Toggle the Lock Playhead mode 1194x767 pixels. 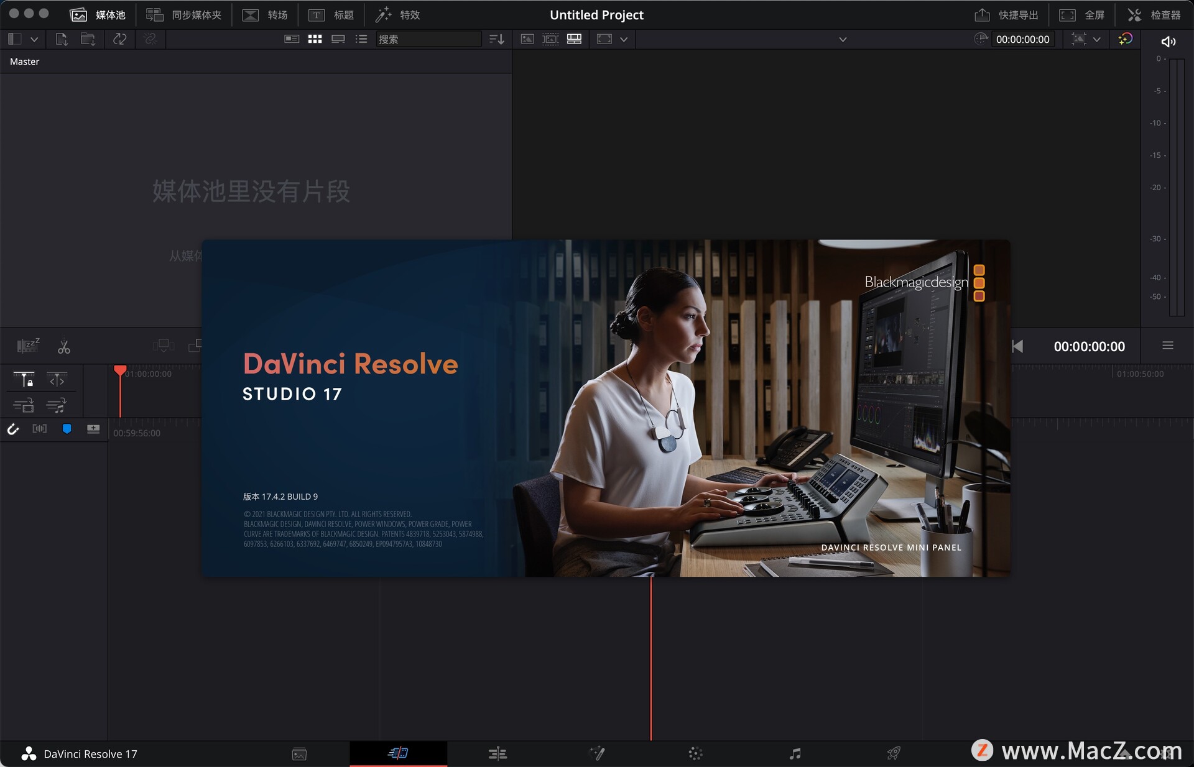(x=24, y=379)
